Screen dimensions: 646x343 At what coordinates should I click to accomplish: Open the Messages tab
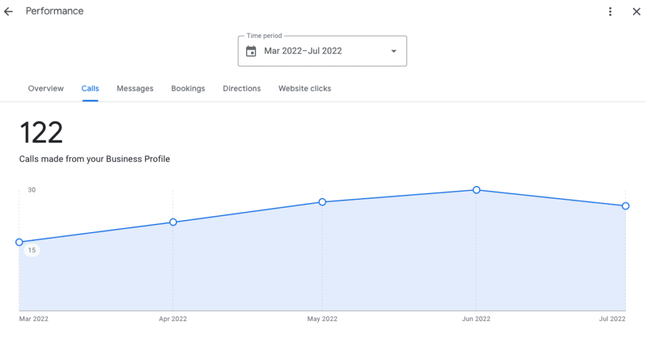click(x=135, y=88)
